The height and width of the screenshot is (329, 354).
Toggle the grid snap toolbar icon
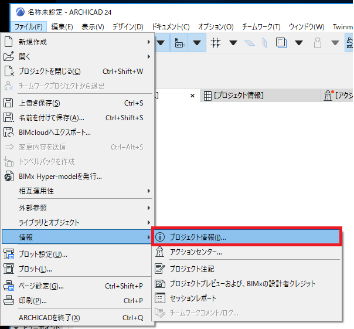point(216,42)
